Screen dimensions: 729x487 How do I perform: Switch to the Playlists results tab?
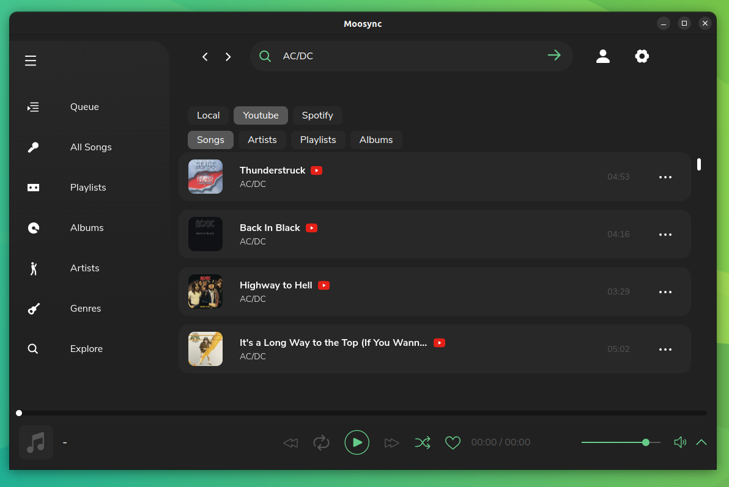(x=318, y=139)
